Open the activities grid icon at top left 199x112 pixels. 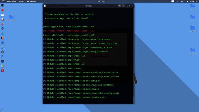point(3,1)
